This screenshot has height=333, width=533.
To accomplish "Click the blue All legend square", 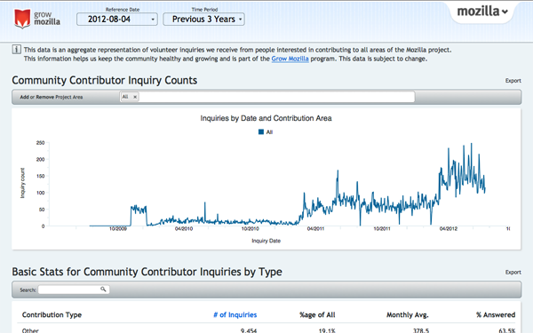I will [x=261, y=131].
